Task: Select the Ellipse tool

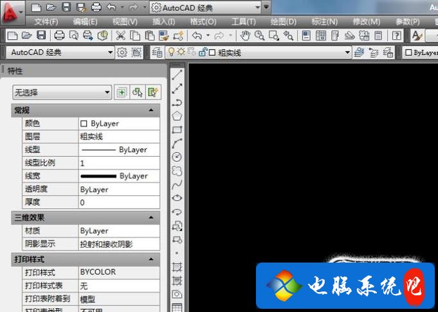Action: 177,198
